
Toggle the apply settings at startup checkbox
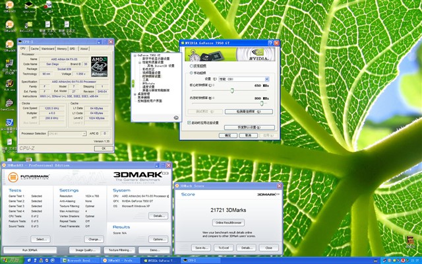tap(189, 123)
